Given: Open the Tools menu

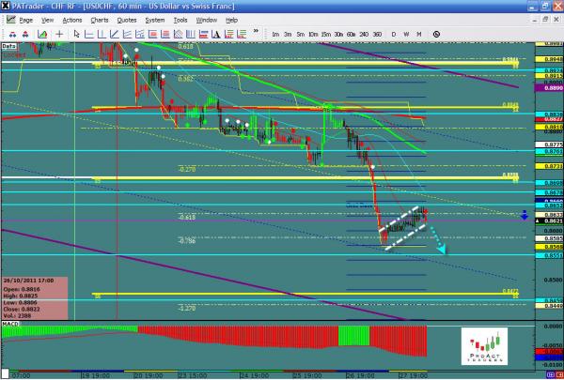Looking at the screenshot, I should (180, 20).
